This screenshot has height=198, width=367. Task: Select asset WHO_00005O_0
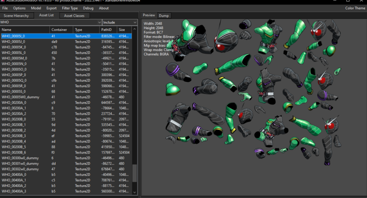click(66, 69)
